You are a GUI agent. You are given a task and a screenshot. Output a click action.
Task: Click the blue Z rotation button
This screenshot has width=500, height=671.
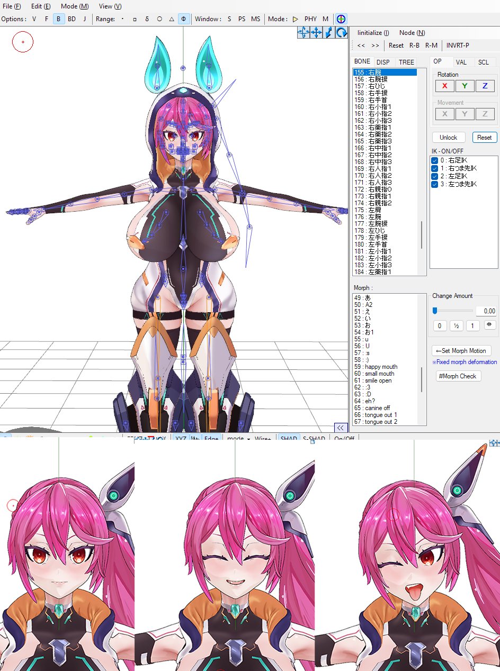tap(485, 86)
